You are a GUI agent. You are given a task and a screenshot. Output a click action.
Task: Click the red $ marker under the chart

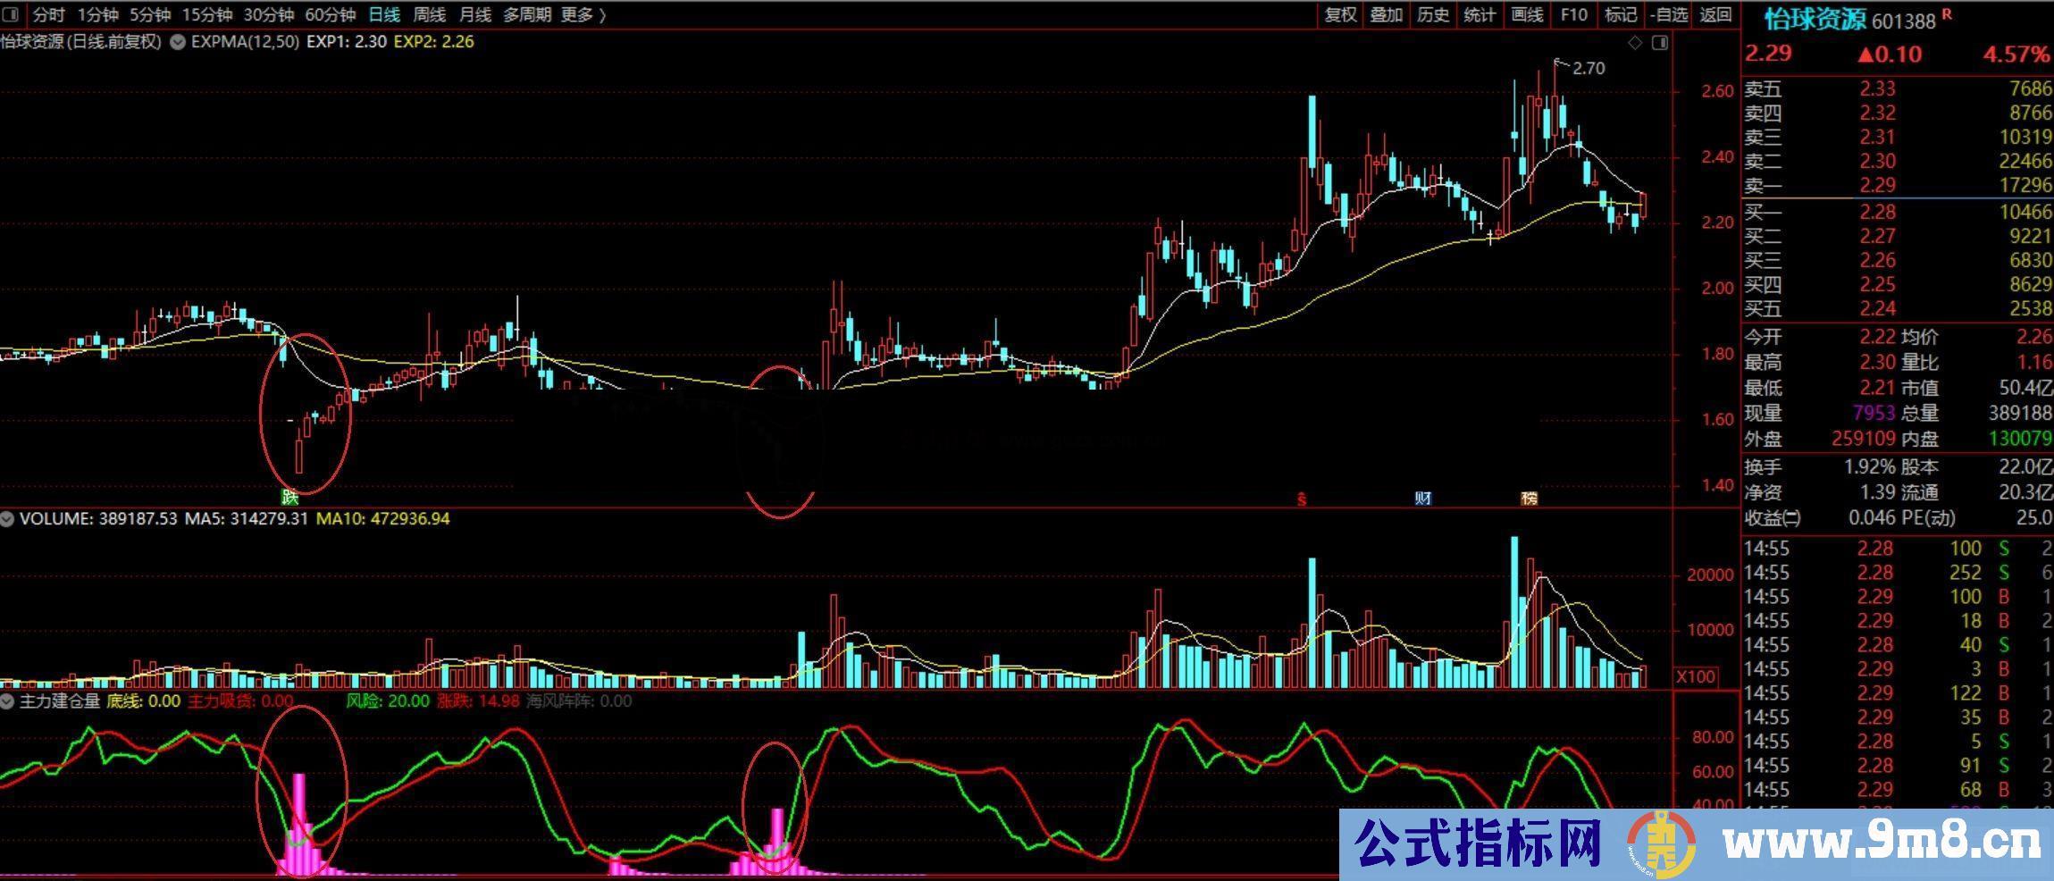pyautogui.click(x=1302, y=499)
